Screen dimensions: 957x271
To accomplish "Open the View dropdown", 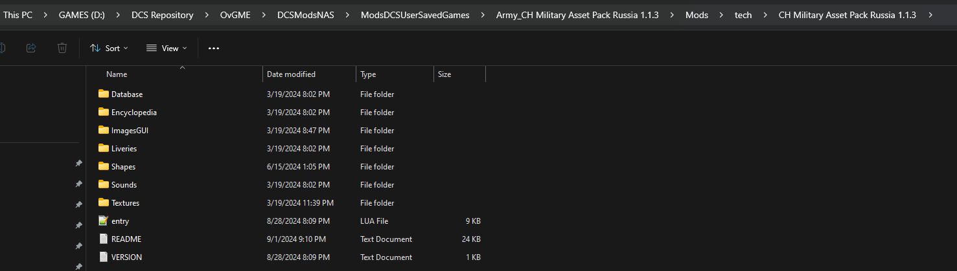I will [167, 48].
